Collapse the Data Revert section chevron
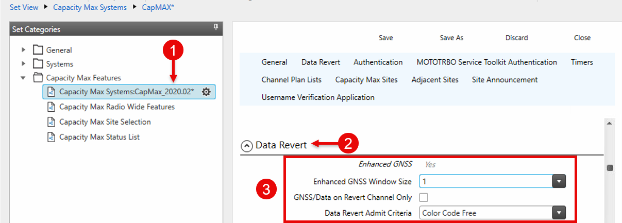622x223 pixels. click(247, 146)
